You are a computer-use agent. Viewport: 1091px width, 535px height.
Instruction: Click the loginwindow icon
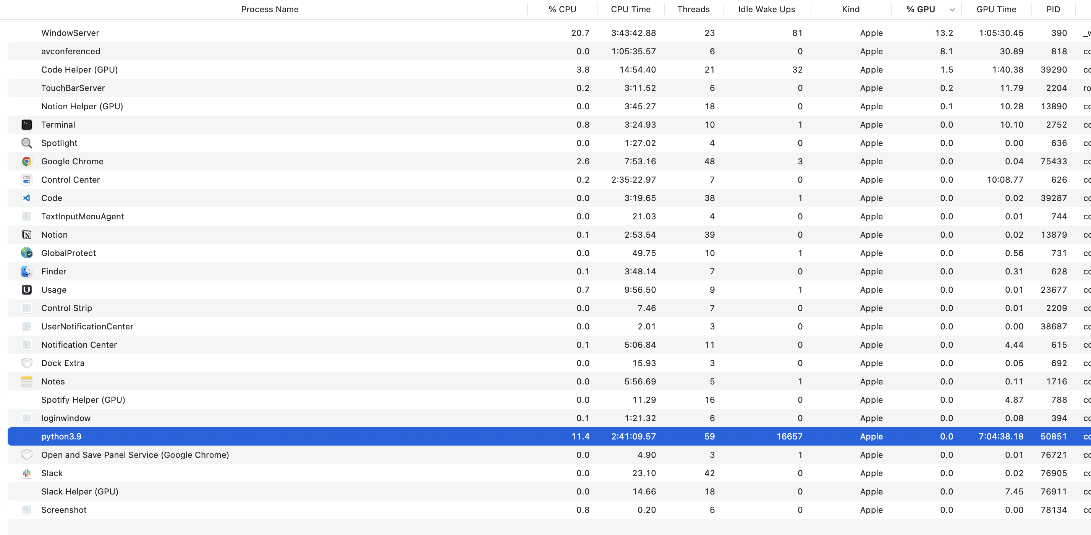click(x=27, y=418)
